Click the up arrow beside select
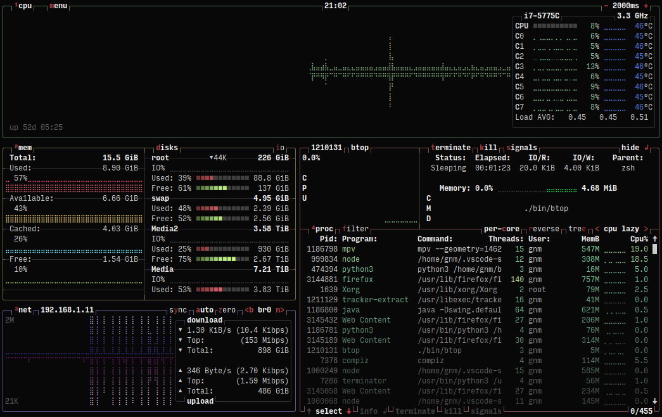Image resolution: width=662 pixels, height=417 pixels. (307, 411)
